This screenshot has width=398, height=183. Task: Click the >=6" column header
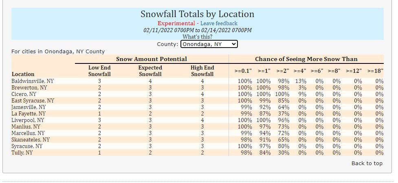tap(317, 71)
